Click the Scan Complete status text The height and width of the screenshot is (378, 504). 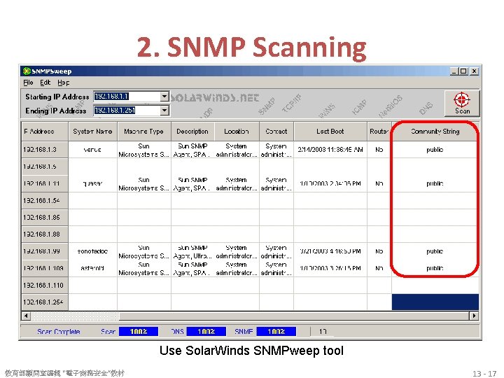point(59,331)
